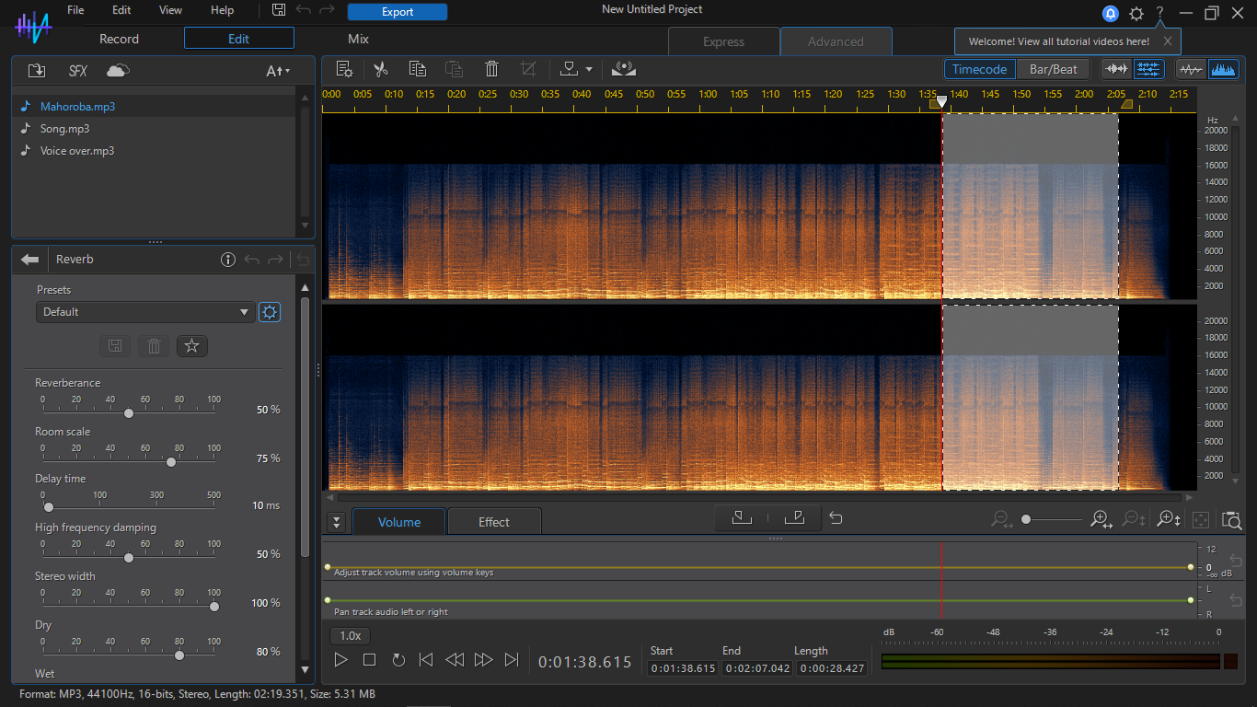
Task: Open the font size sort dropdown
Action: click(277, 71)
